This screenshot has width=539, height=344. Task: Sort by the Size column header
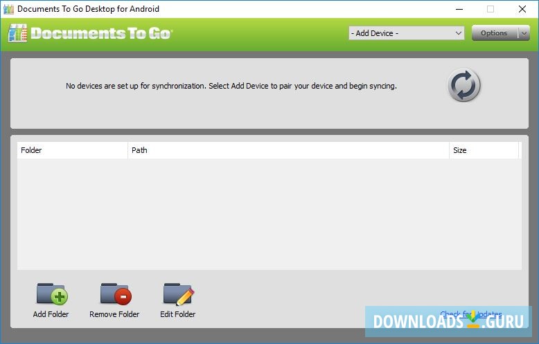click(484, 150)
